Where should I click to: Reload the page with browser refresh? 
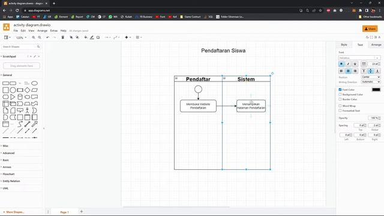tap(17, 11)
